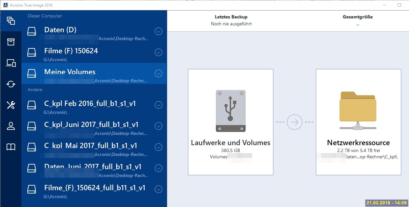Click the drive icon beside C_kpl Feb 2016
This screenshot has width=409, height=207.
click(32, 105)
